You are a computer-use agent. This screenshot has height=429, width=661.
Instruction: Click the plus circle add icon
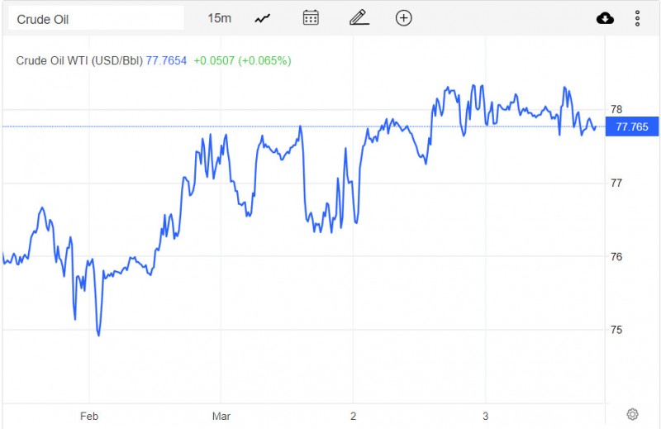403,18
